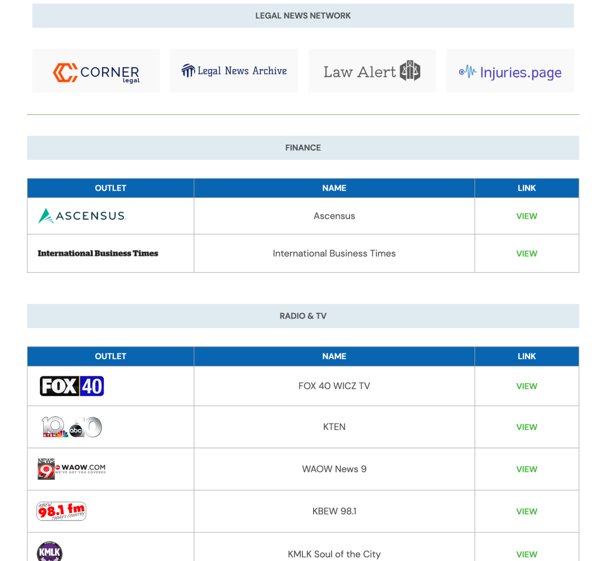Open VIEW link for International Business Times
Image resolution: width=598 pixels, height=561 pixels.
526,254
